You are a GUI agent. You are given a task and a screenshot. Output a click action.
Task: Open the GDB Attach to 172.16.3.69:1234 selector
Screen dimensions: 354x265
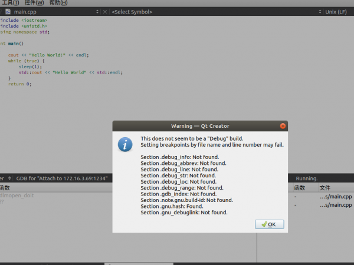click(61, 178)
